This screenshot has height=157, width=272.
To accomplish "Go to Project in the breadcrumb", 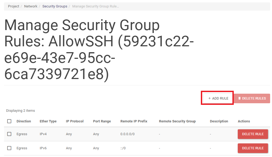I will [14, 6].
